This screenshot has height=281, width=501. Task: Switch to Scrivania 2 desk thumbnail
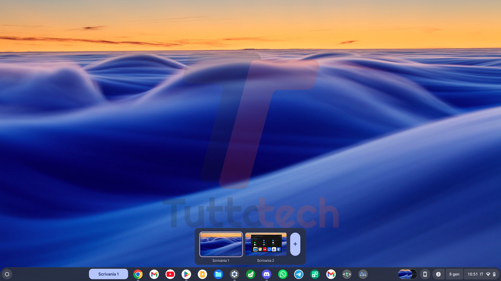pos(266,244)
